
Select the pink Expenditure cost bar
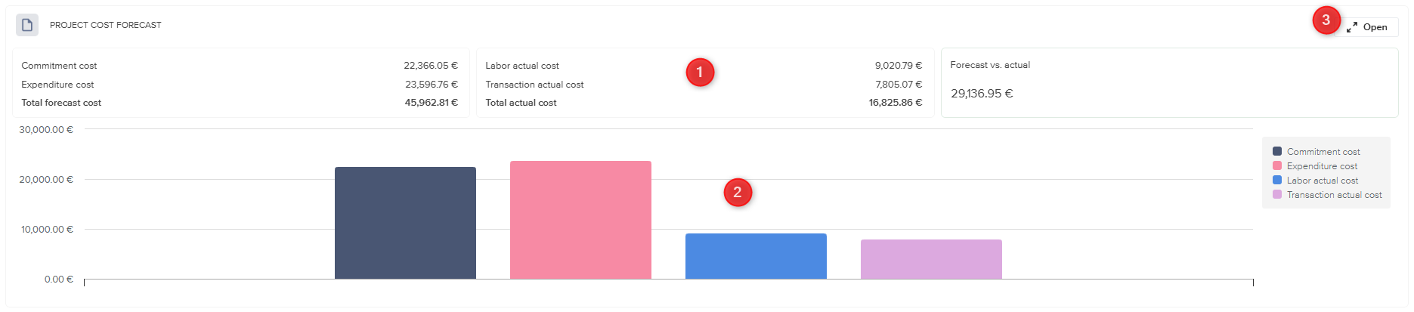[580, 220]
